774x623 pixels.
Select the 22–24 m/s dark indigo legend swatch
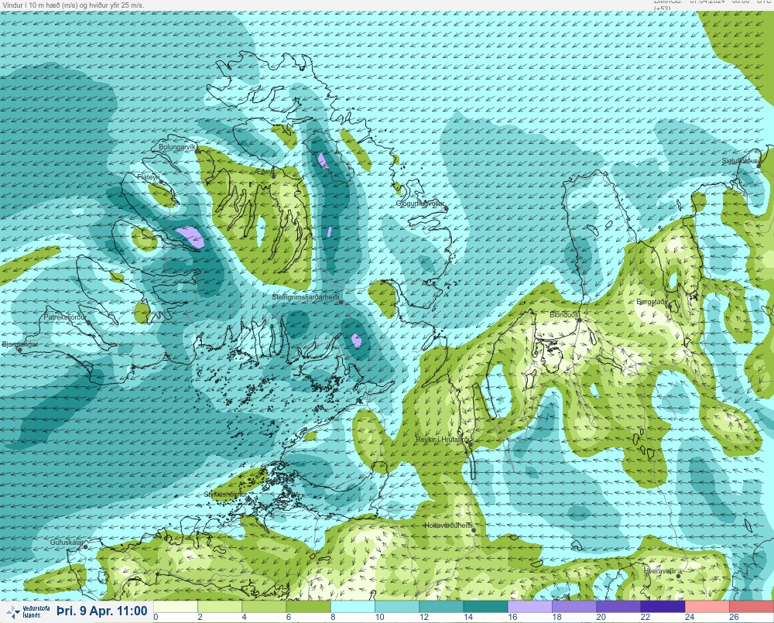point(663,606)
